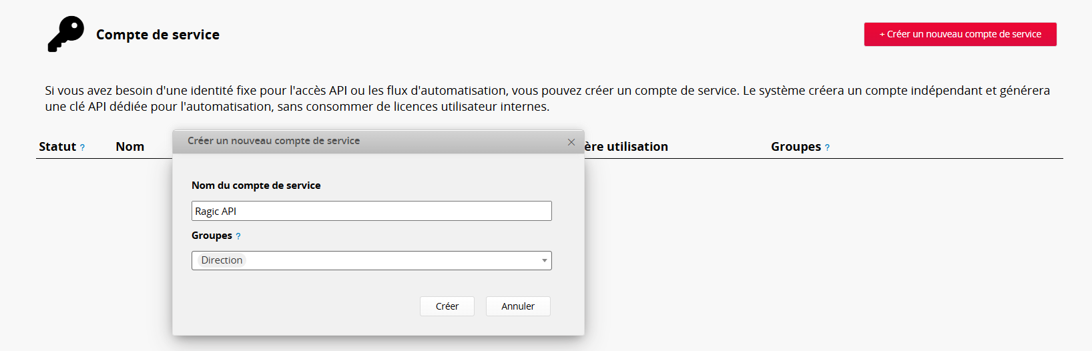Select the Direction group tag
This screenshot has height=351, width=1092.
[222, 260]
